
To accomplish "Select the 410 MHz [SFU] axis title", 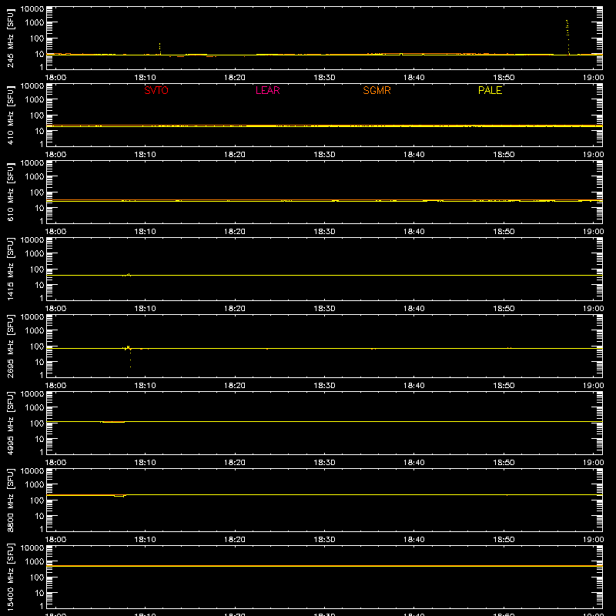I will pyautogui.click(x=10, y=115).
